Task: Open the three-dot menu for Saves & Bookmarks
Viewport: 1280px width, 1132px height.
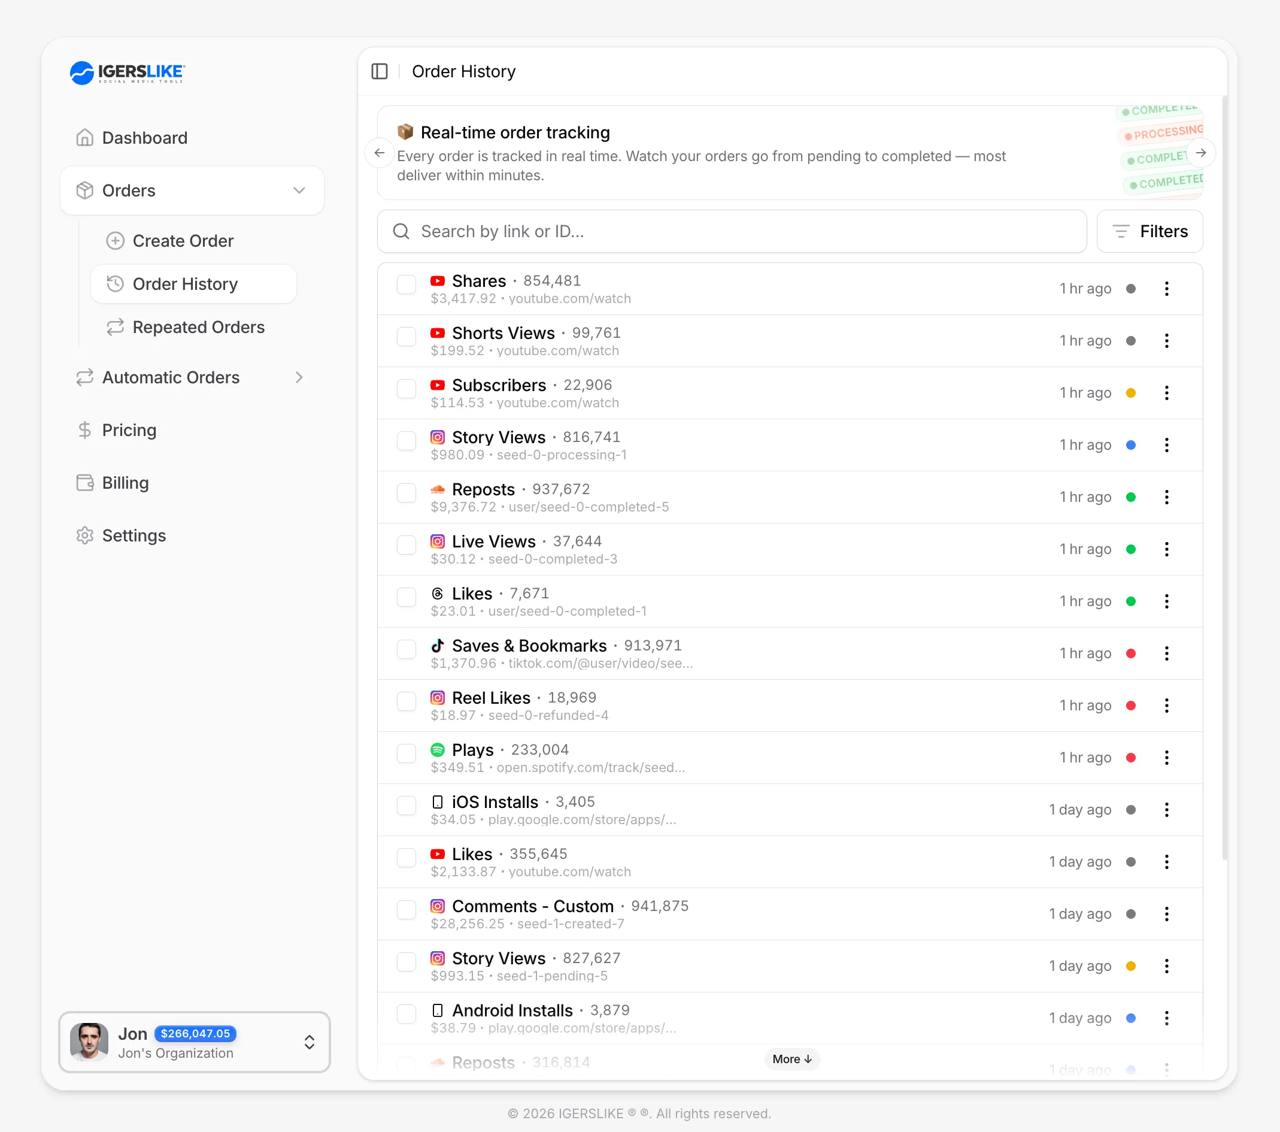Action: click(1166, 653)
